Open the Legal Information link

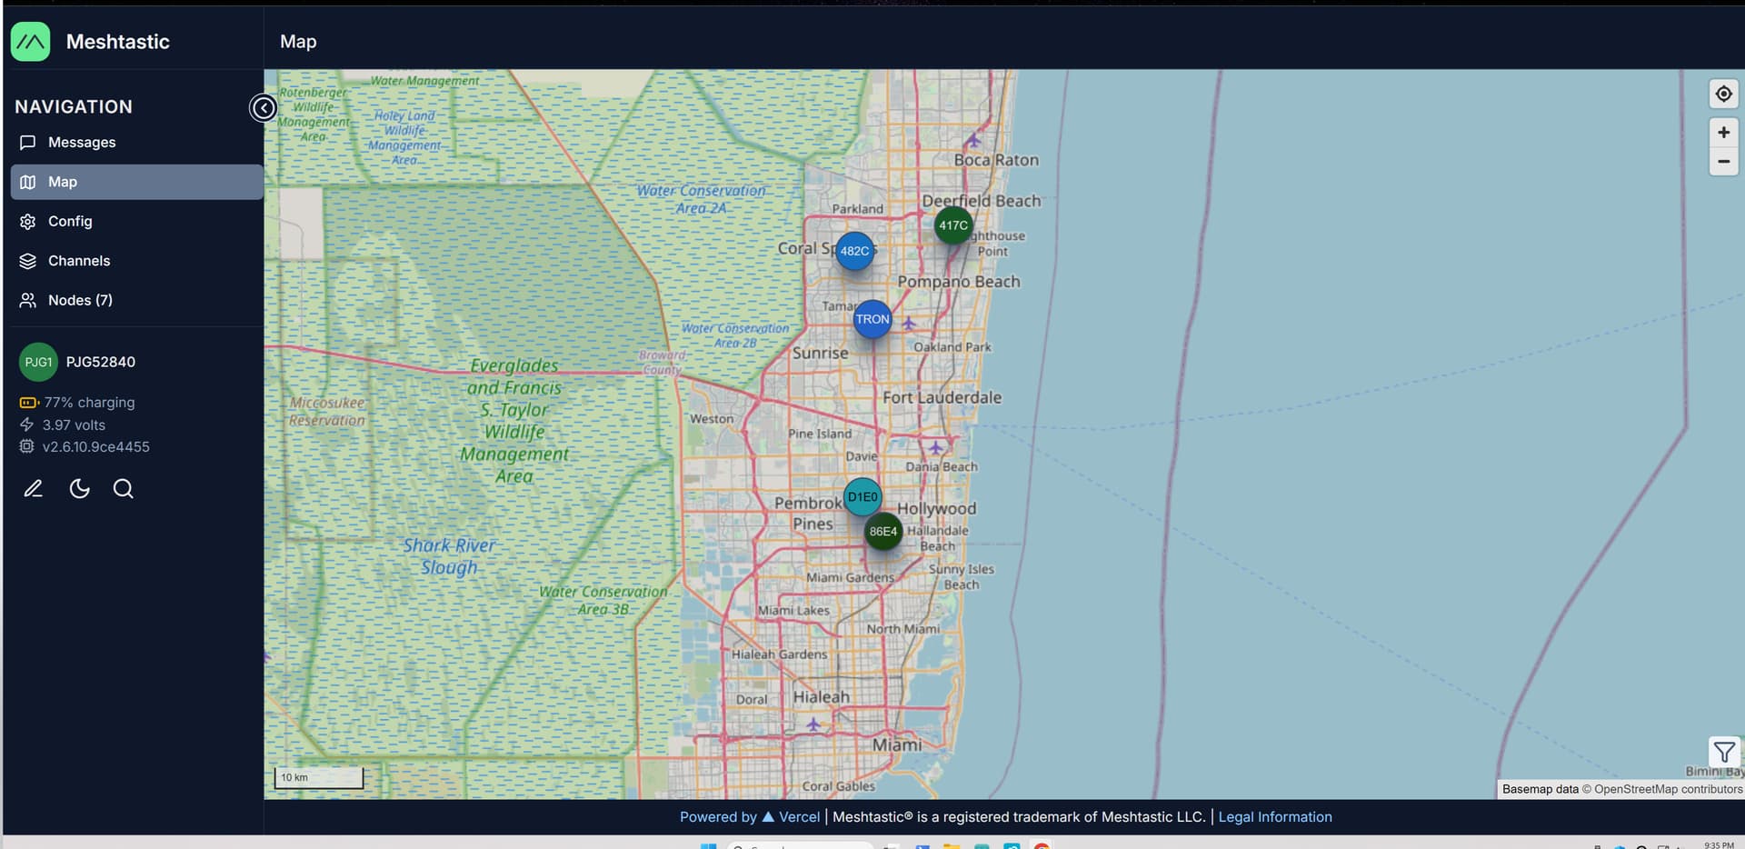pyautogui.click(x=1275, y=817)
